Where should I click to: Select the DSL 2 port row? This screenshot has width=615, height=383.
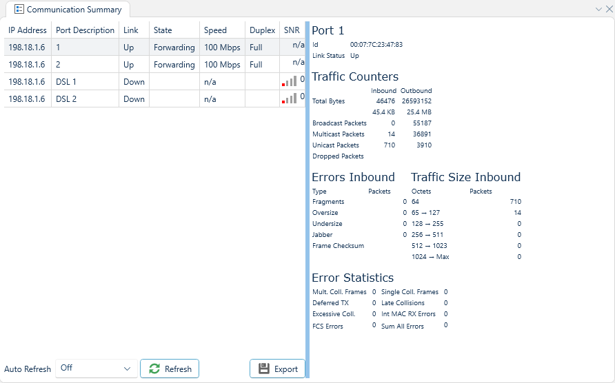pyautogui.click(x=154, y=99)
